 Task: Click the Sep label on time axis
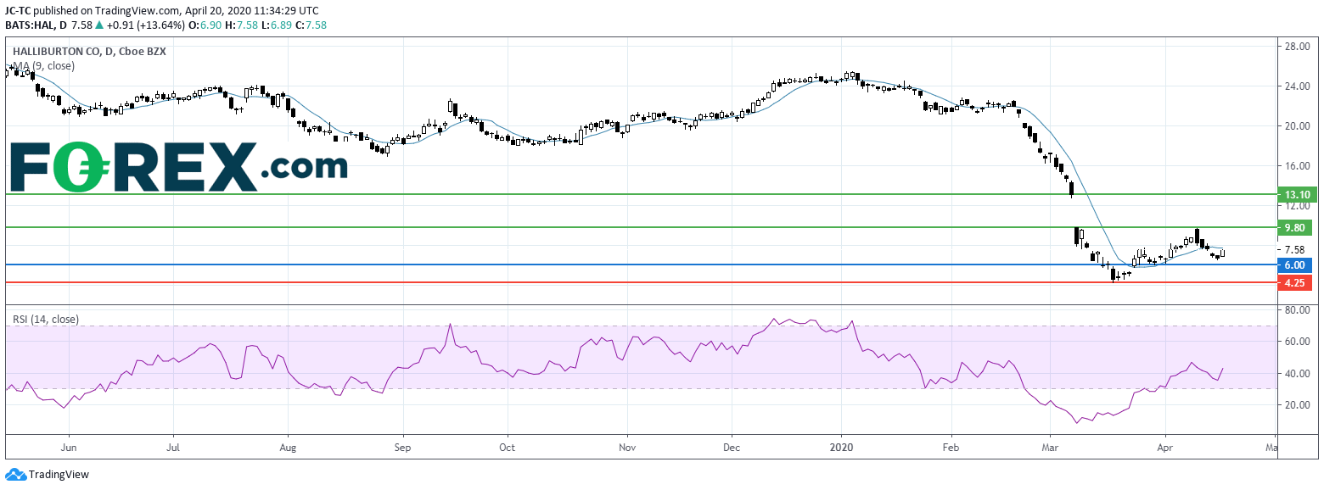402,446
